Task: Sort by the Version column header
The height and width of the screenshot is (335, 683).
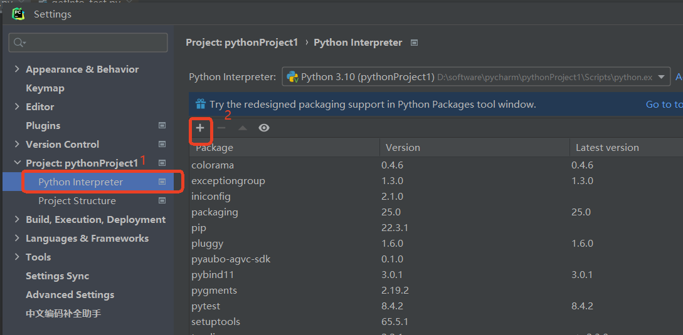Action: click(x=403, y=148)
